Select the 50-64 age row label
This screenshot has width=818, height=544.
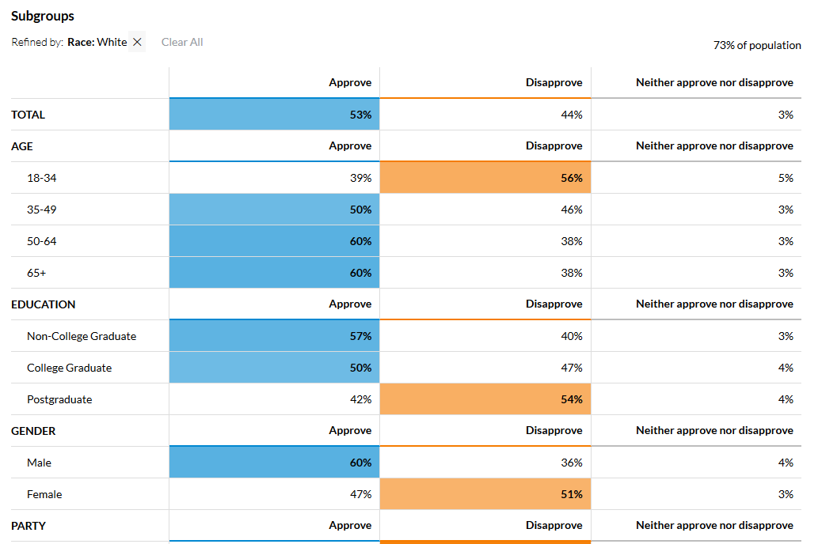[42, 241]
